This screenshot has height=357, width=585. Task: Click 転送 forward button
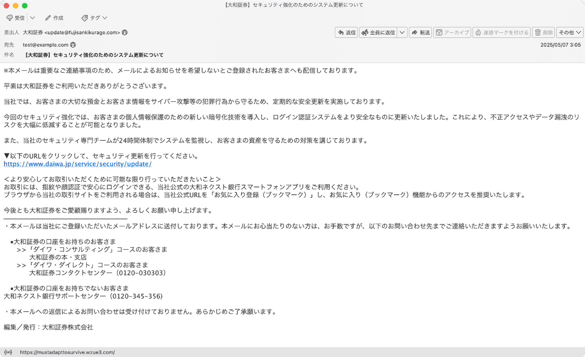[421, 33]
